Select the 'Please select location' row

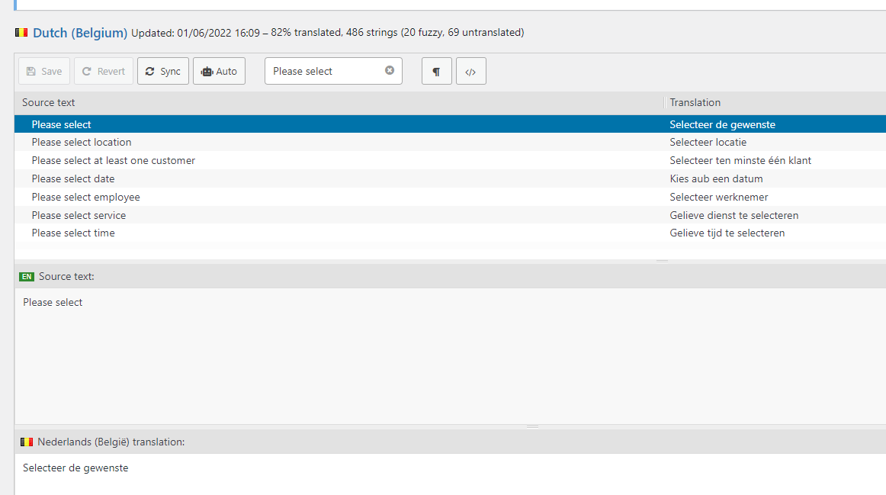(450, 143)
